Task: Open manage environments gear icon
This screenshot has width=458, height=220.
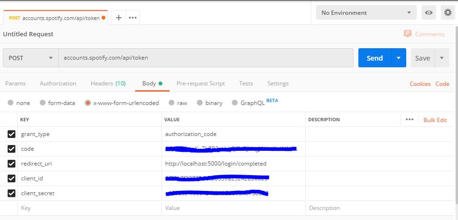Action: click(x=447, y=12)
